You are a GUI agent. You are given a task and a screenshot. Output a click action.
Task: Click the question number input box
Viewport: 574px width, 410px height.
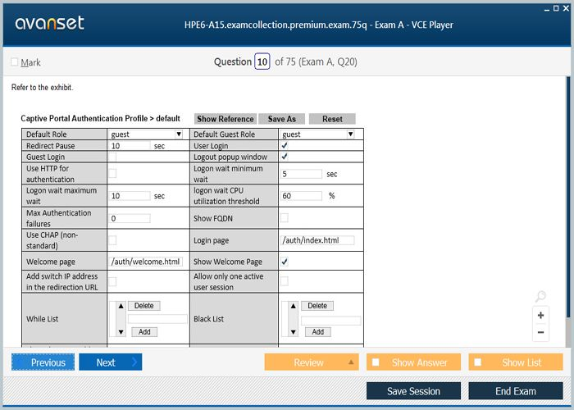click(x=262, y=62)
